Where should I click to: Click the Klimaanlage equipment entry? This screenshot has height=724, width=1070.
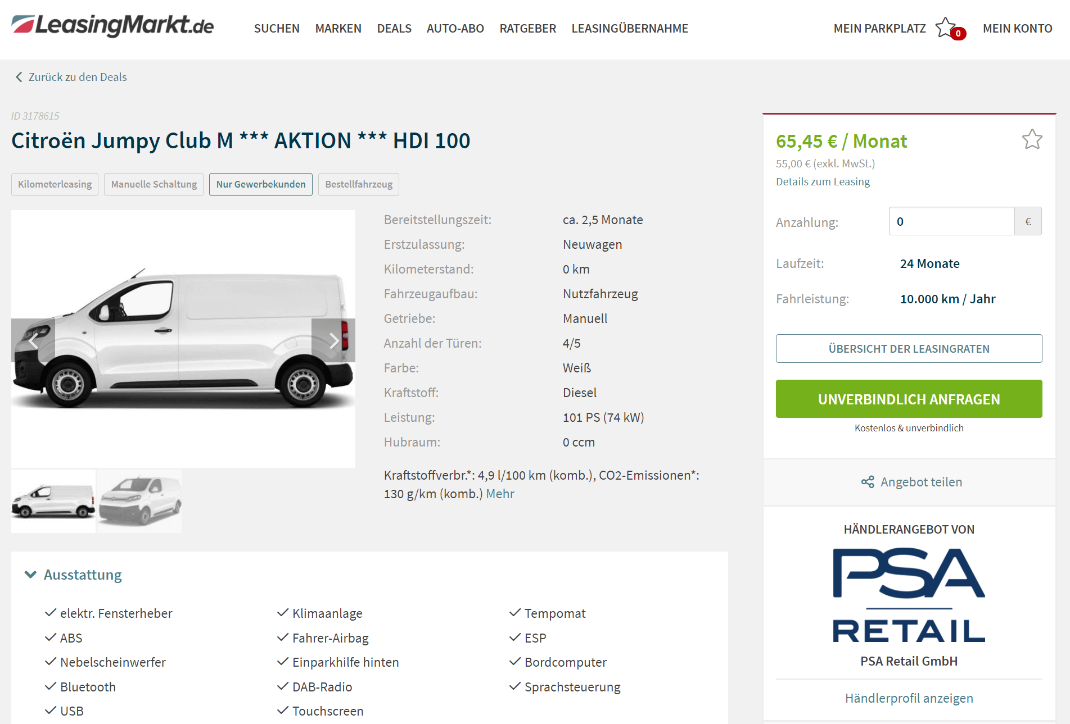[327, 613]
